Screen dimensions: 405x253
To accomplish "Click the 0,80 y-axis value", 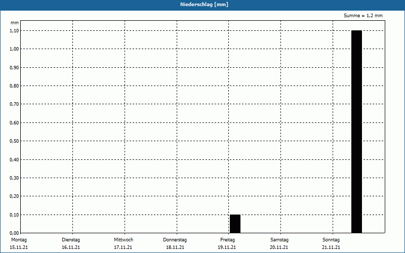I will pos(14,86).
